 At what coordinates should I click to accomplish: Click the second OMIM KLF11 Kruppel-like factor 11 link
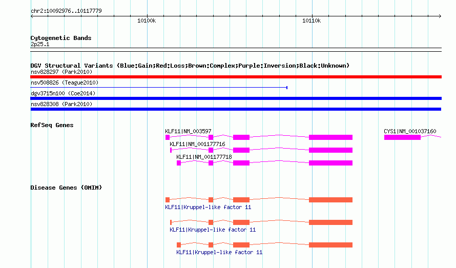(x=213, y=230)
